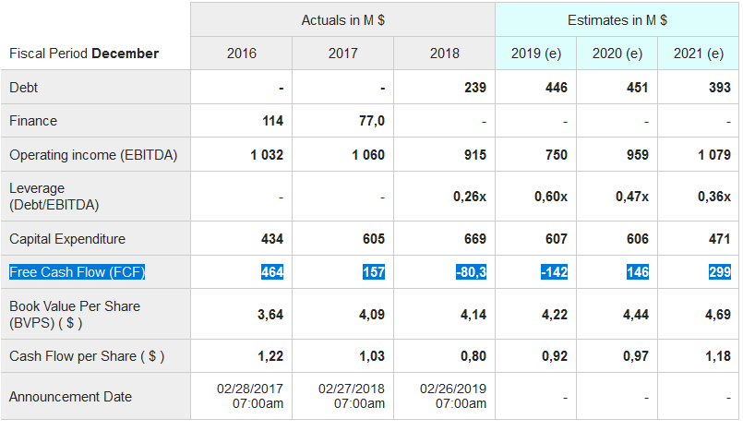
Task: Select the Operating income (EBITDA) label
Action: 93,155
